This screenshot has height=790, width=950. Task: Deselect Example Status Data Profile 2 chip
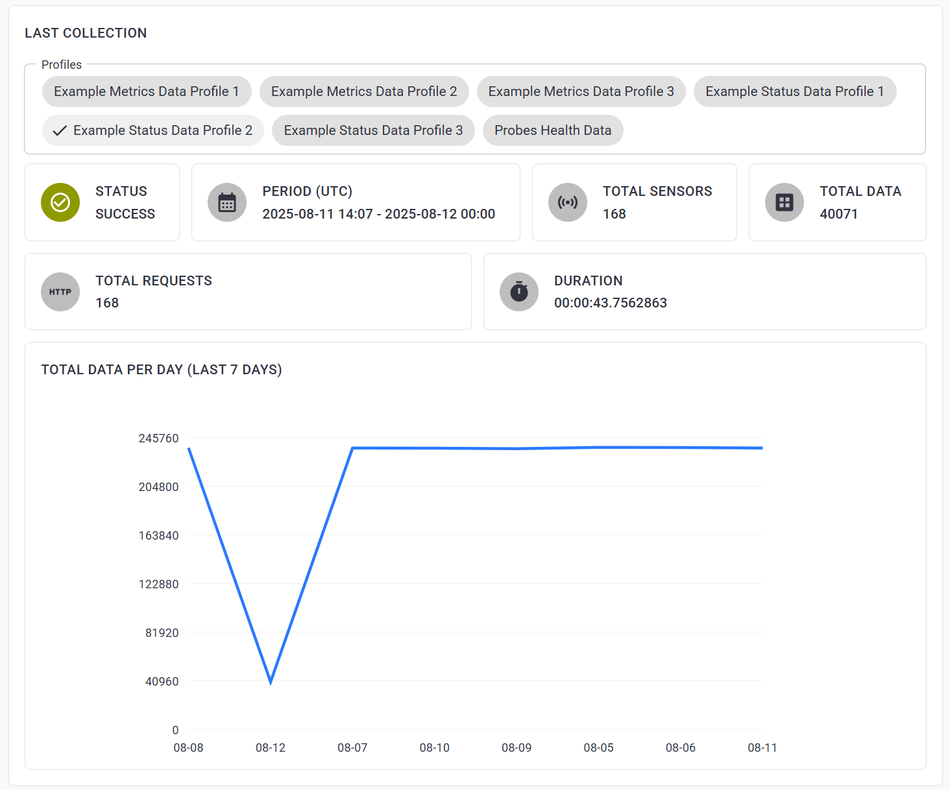tap(153, 130)
